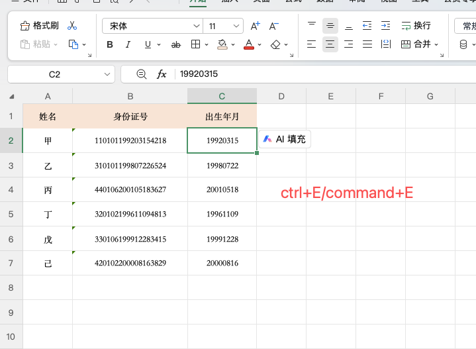Cut selection with the scissors icon
The height and width of the screenshot is (349, 476).
[x=72, y=26]
